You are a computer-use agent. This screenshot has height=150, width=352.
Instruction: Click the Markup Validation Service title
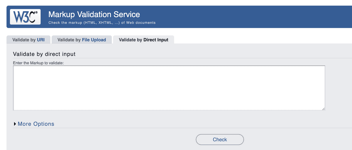click(94, 14)
